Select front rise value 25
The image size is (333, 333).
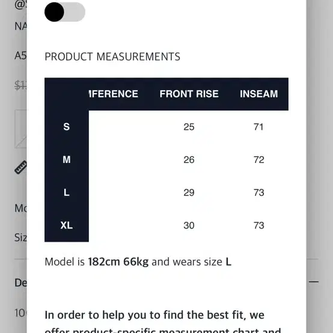(x=189, y=127)
